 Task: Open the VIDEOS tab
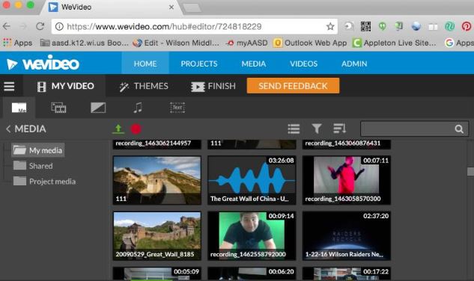click(303, 64)
